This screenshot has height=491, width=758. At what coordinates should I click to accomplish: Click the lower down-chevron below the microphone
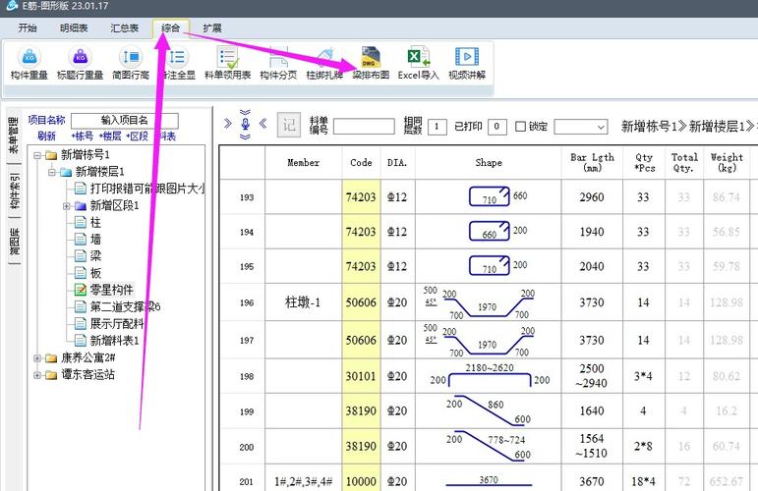pos(245,136)
